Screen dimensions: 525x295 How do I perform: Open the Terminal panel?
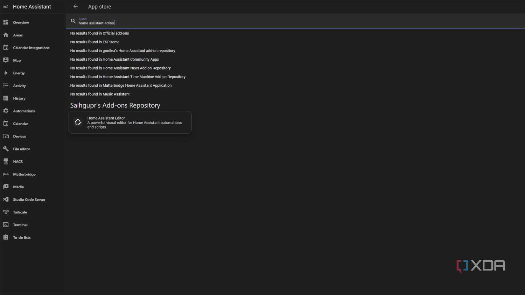click(x=33, y=225)
